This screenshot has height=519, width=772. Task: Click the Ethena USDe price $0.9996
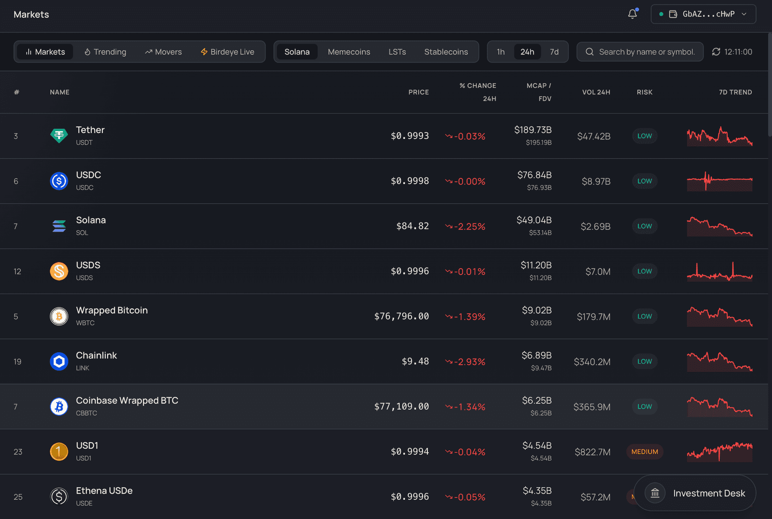click(x=410, y=497)
